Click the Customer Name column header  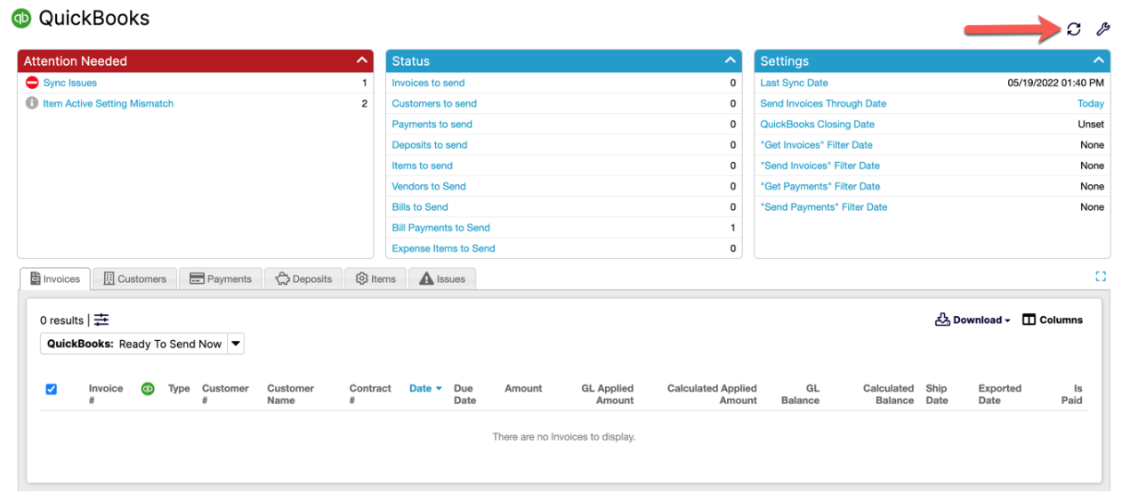pyautogui.click(x=290, y=394)
